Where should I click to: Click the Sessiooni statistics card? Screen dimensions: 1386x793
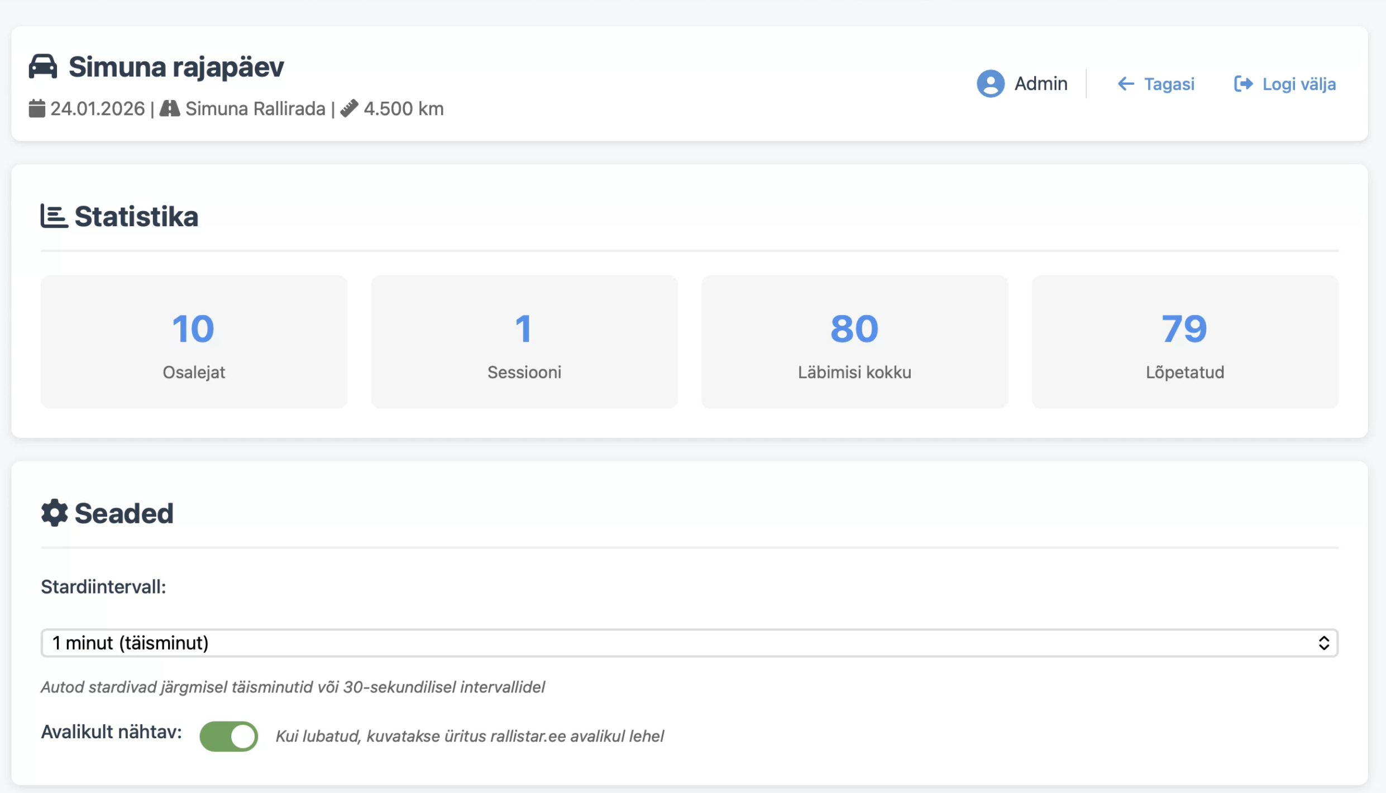coord(524,342)
